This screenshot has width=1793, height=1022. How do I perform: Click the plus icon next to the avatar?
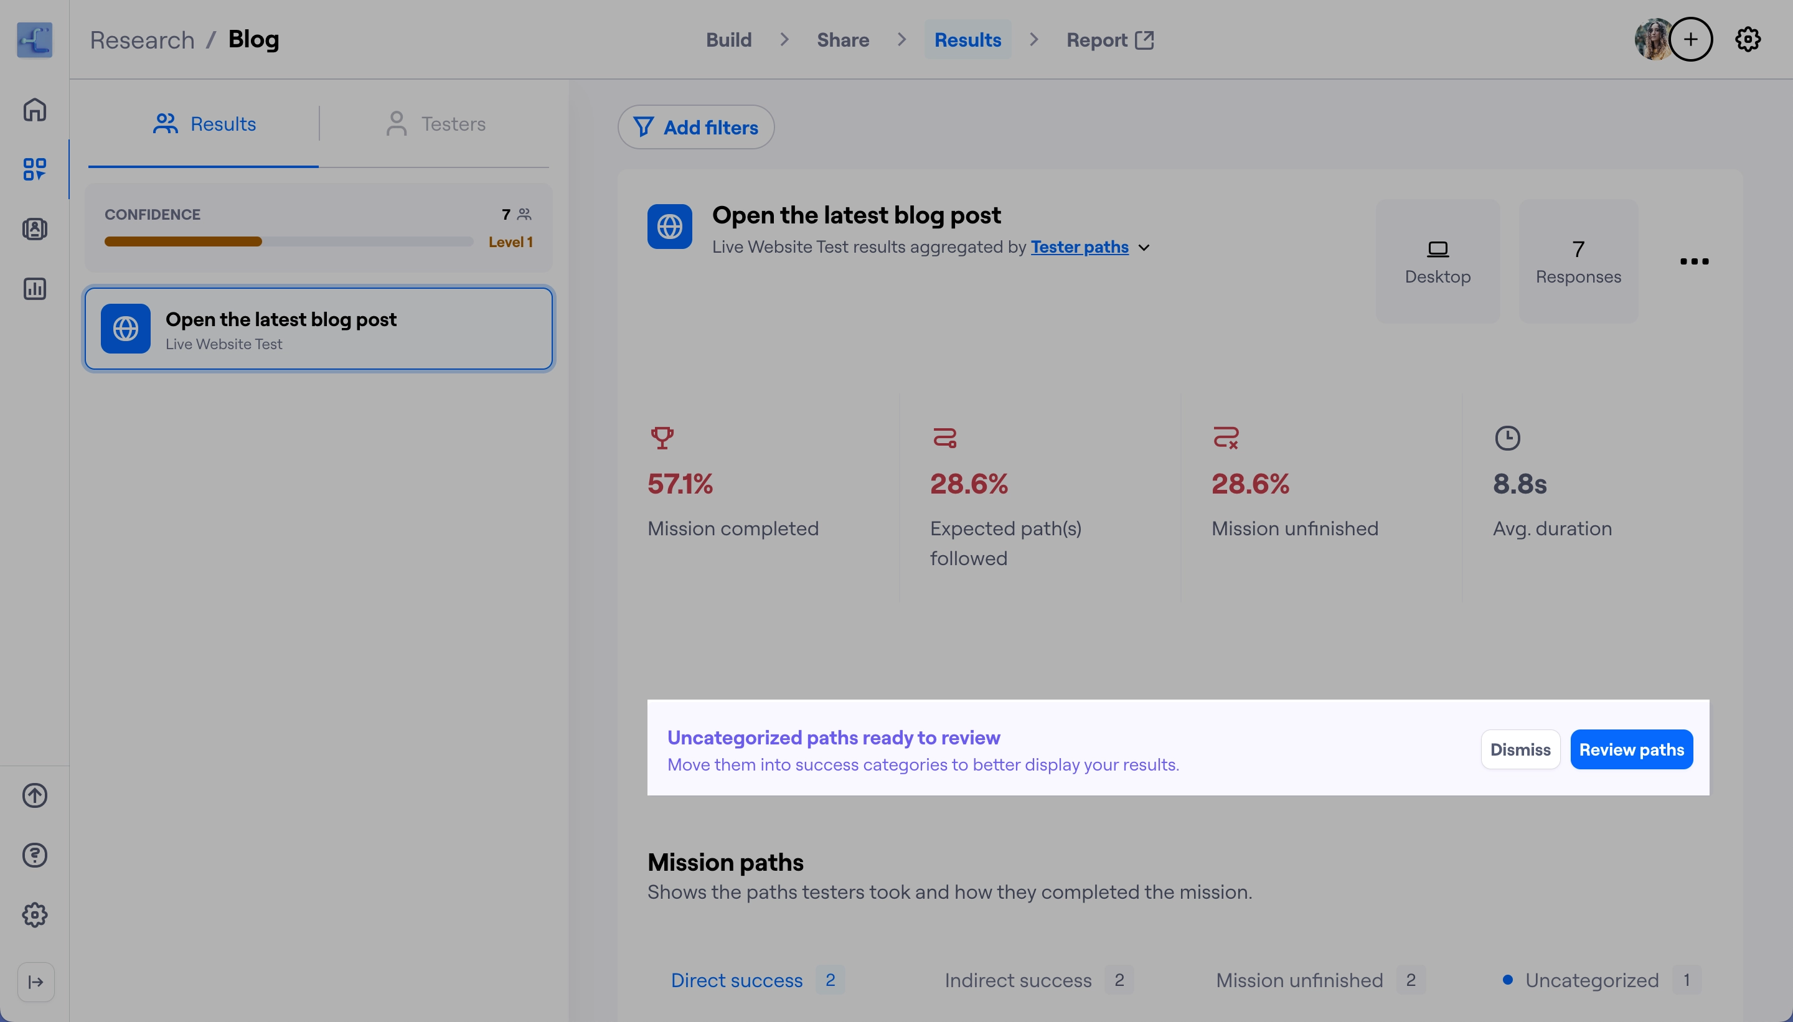(1692, 39)
